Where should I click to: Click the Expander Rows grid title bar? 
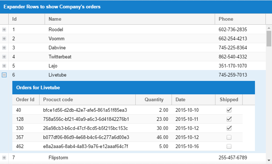click(136, 7)
